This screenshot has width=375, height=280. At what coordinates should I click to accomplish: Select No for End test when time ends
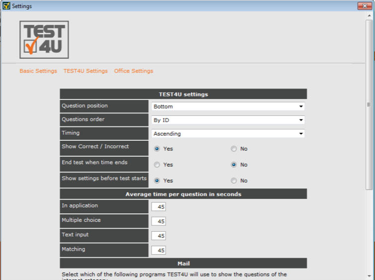pos(234,165)
